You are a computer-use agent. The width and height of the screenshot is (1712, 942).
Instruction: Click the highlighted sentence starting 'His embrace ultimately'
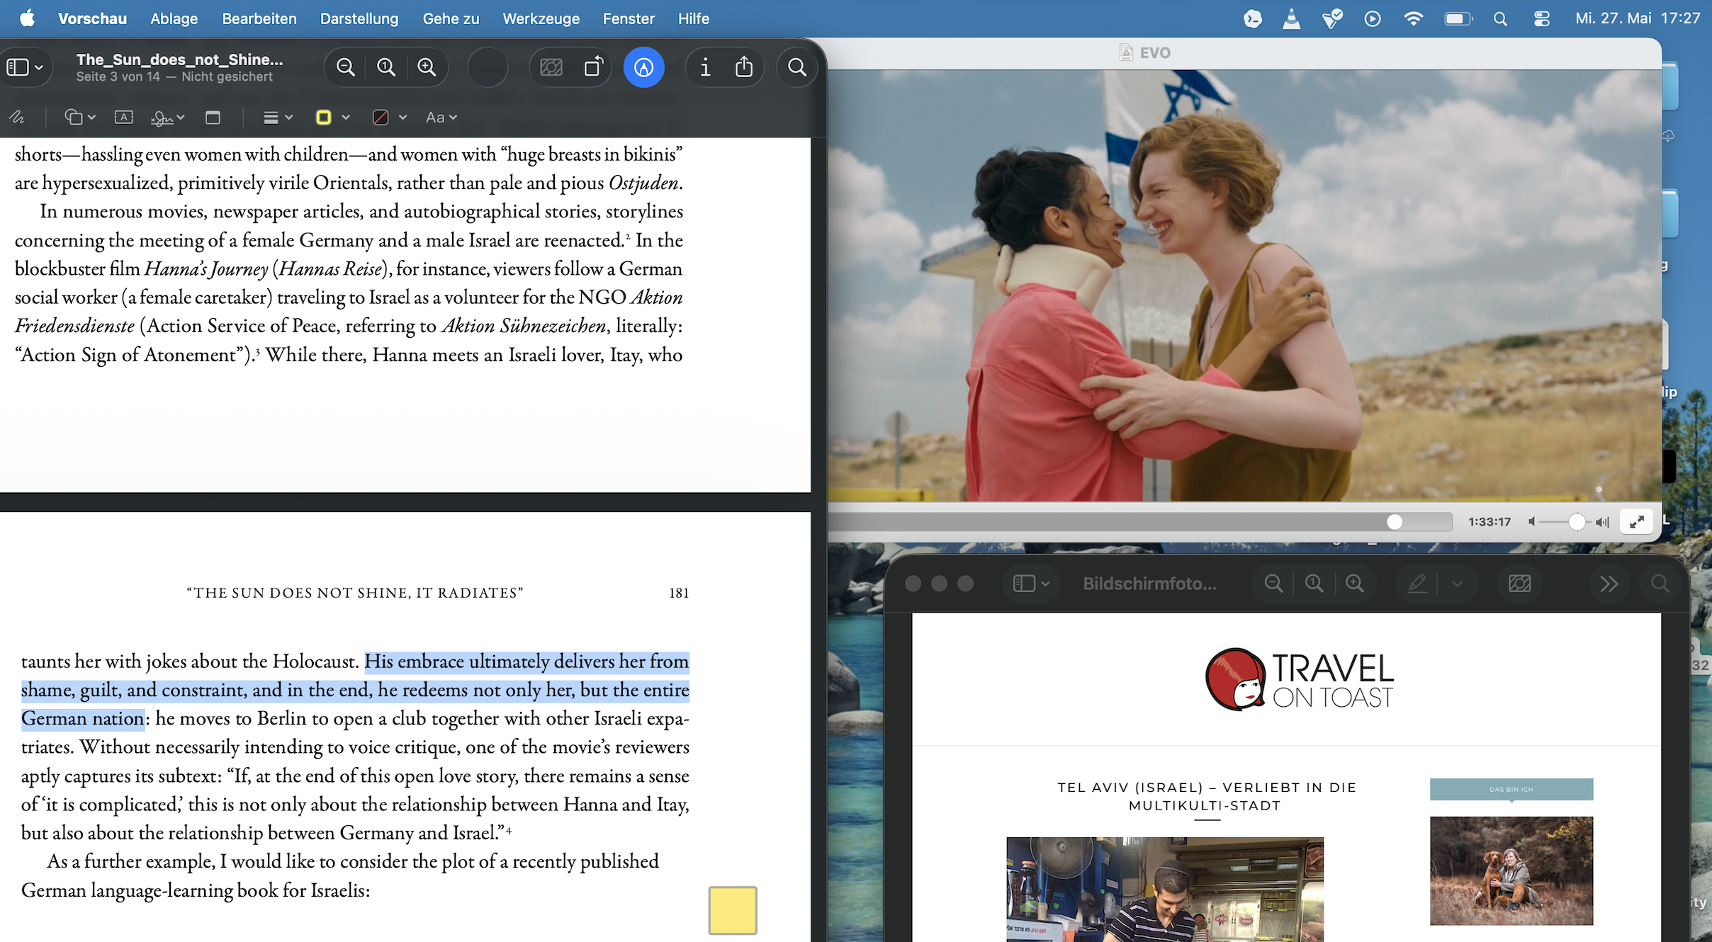tap(355, 690)
